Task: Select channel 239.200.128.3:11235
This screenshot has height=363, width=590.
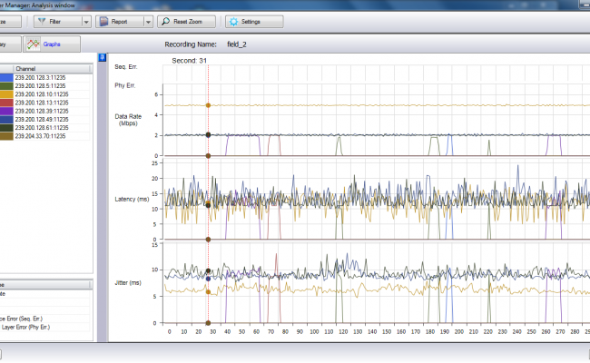Action: pyautogui.click(x=52, y=77)
